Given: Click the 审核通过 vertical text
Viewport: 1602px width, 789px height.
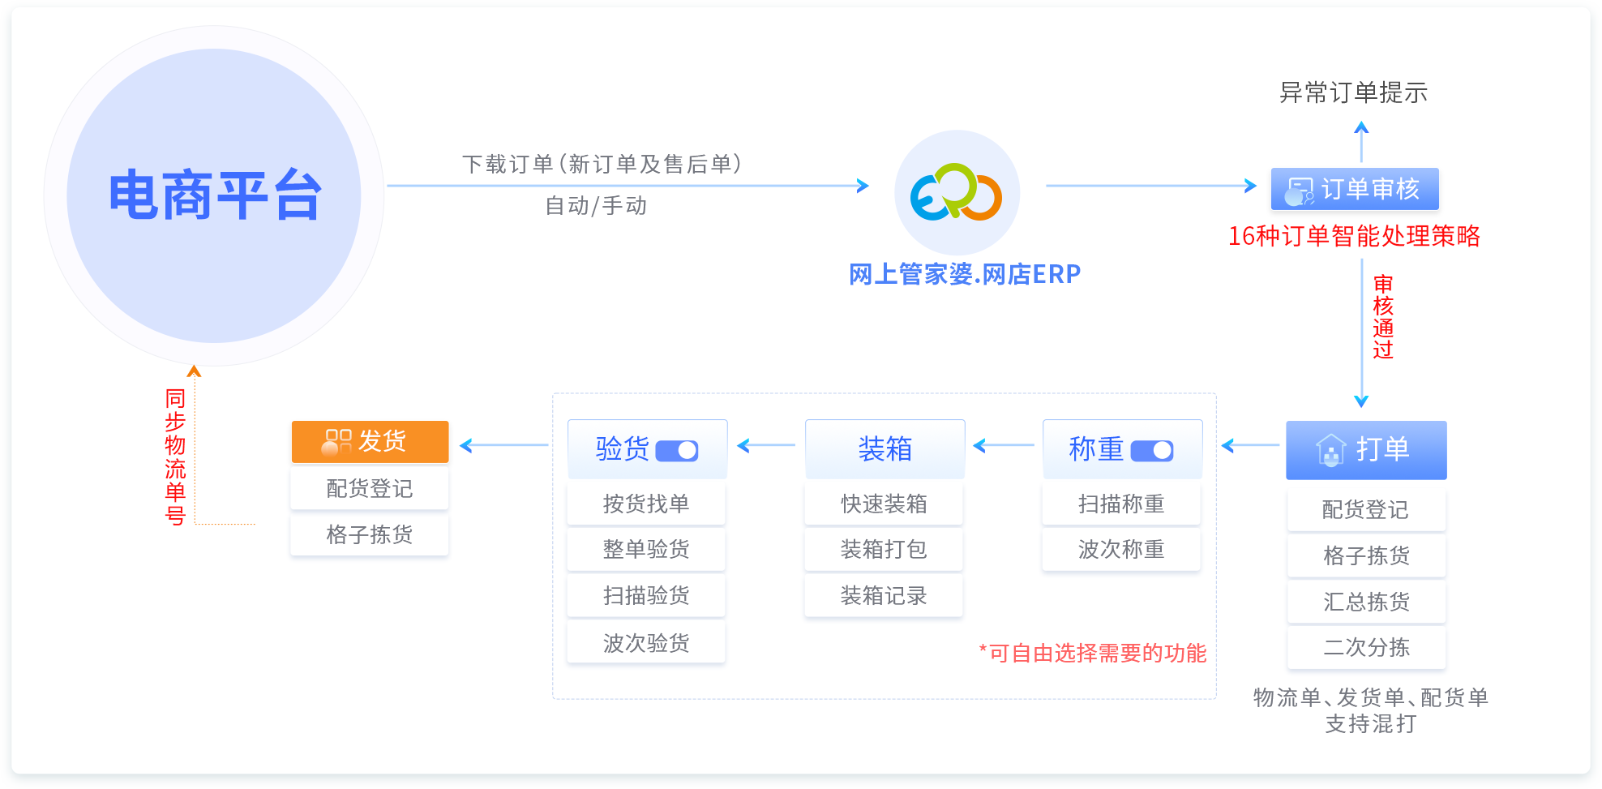Looking at the screenshot, I should [1383, 317].
